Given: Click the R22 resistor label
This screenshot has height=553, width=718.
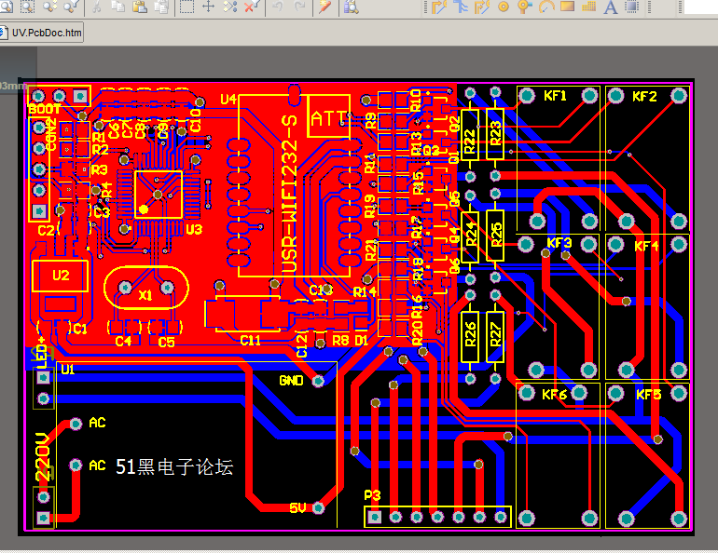Looking at the screenshot, I should coord(469,141).
